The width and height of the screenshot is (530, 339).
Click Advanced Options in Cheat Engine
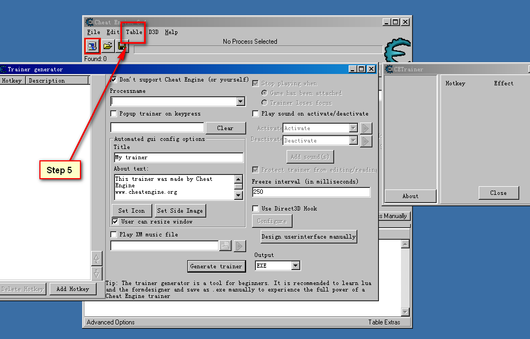(x=111, y=322)
